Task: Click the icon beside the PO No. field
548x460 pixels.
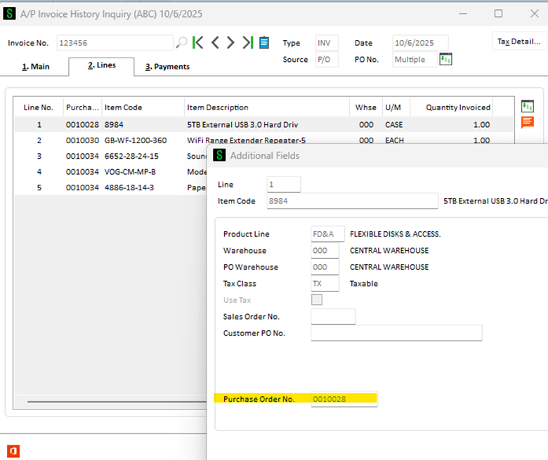Action: point(445,60)
